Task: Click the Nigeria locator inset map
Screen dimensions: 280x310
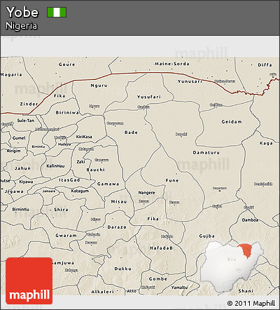Action: pos(232,267)
